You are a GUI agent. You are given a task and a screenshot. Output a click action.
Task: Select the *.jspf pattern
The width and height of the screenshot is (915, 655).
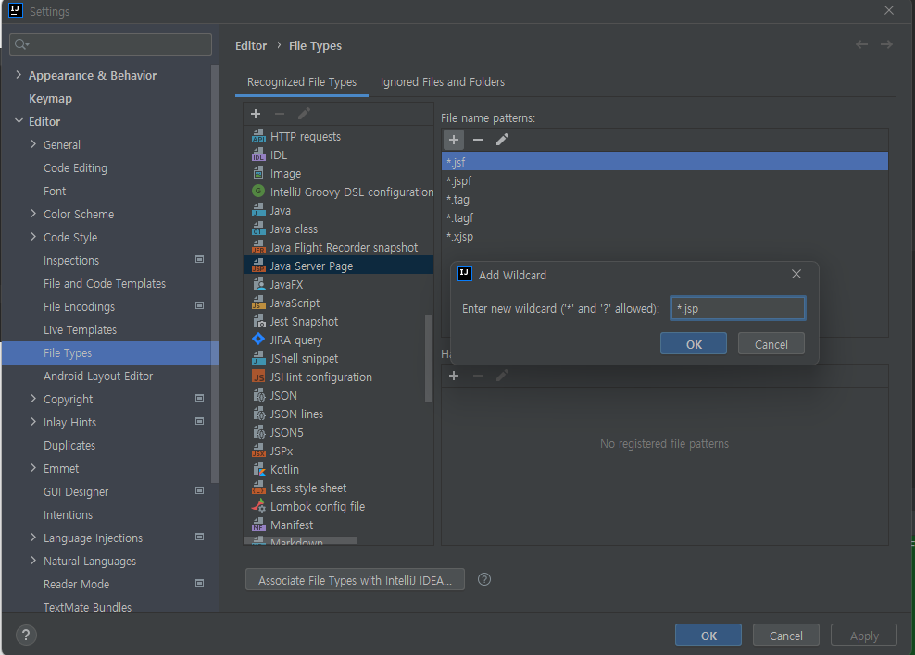pyautogui.click(x=665, y=180)
